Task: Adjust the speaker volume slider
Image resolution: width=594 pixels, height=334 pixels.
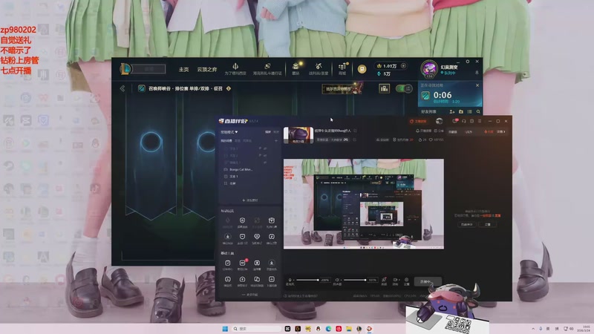Action: (x=355, y=280)
